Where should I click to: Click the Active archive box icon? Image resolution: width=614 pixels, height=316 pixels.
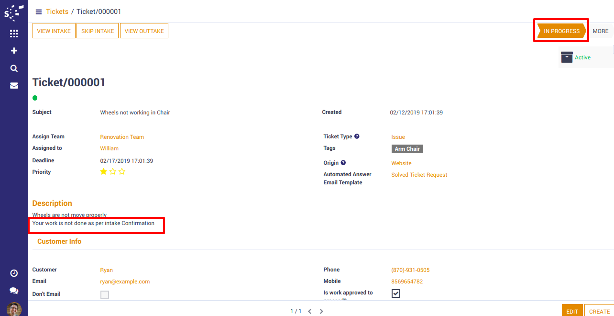567,57
